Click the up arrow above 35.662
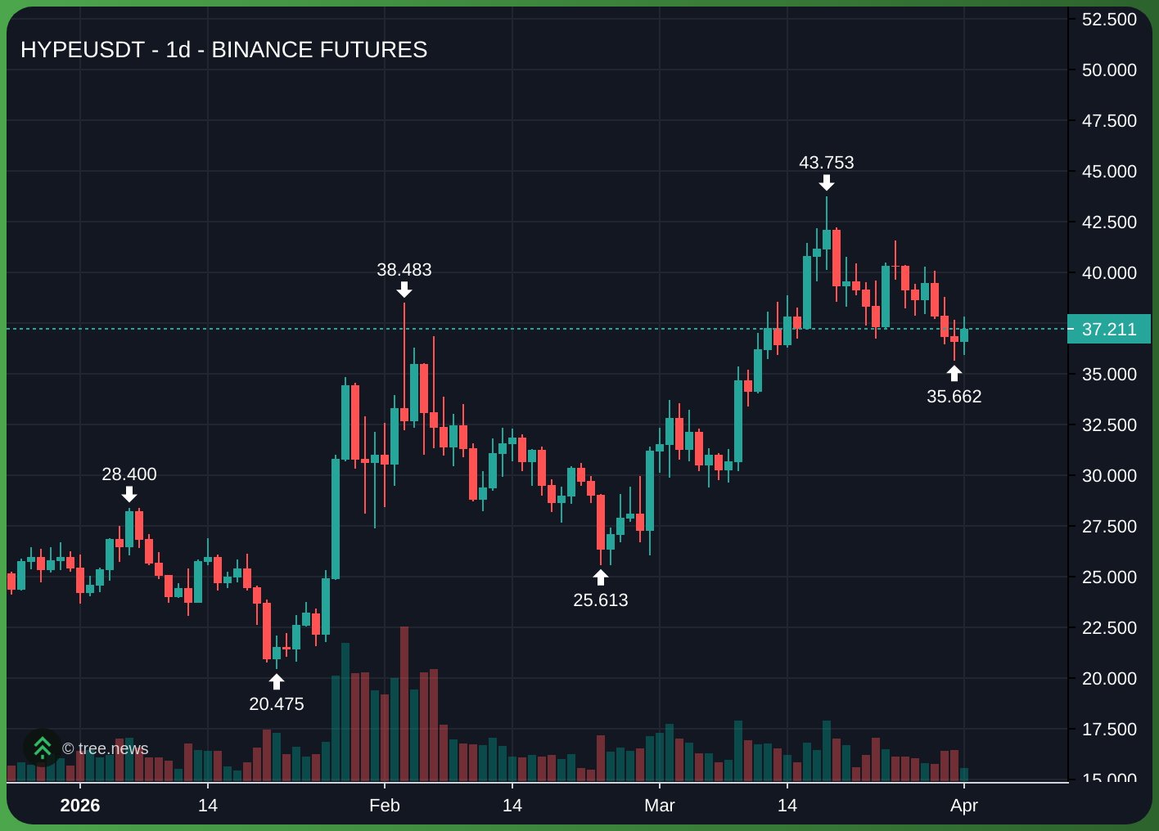 click(954, 374)
